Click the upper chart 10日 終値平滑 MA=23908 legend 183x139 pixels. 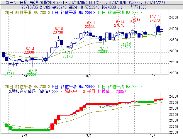coord(120,13)
